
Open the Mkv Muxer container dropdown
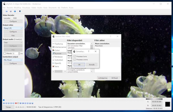[13, 60]
